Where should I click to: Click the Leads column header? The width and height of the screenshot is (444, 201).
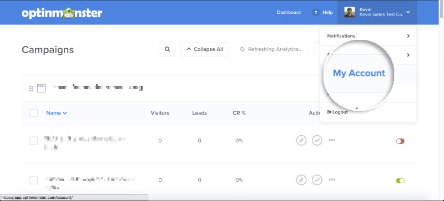coord(199,113)
